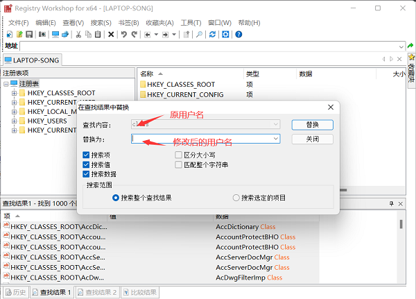Close the find results panel
Image resolution: width=416 pixels, height=299 pixels.
pyautogui.click(x=401, y=204)
